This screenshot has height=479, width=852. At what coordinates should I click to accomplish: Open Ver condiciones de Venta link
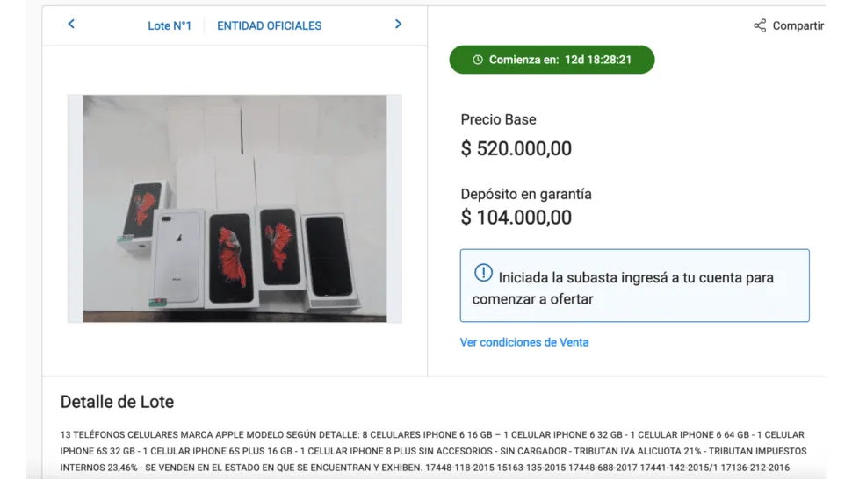click(524, 342)
